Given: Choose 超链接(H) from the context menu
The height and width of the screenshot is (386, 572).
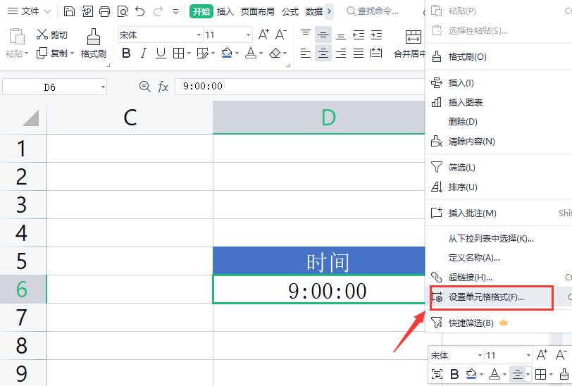Looking at the screenshot, I should coord(499,278).
